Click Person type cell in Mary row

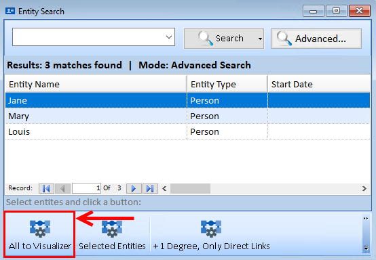[x=227, y=116]
